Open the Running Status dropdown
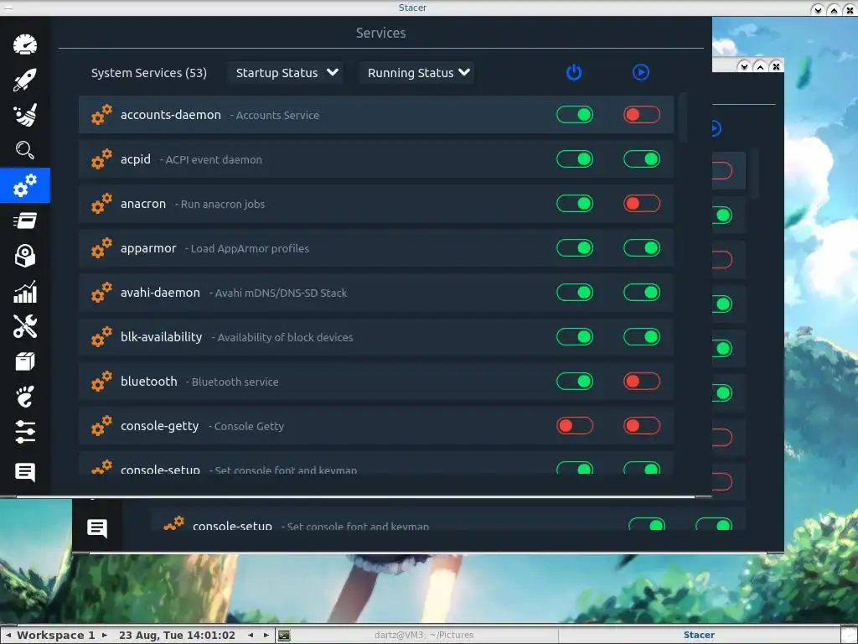This screenshot has height=644, width=858. (417, 73)
